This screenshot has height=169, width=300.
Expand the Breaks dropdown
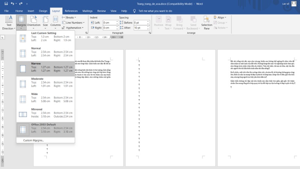point(70,17)
